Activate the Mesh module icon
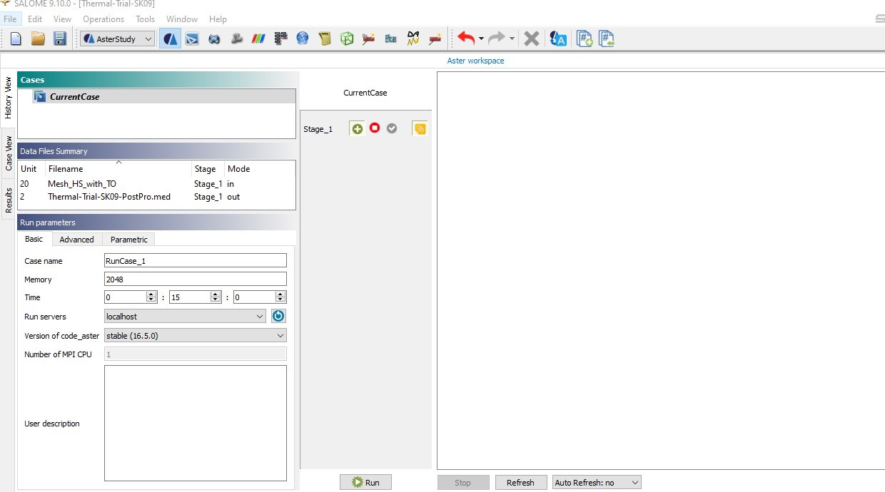The image size is (885, 492). pyautogui.click(x=236, y=39)
